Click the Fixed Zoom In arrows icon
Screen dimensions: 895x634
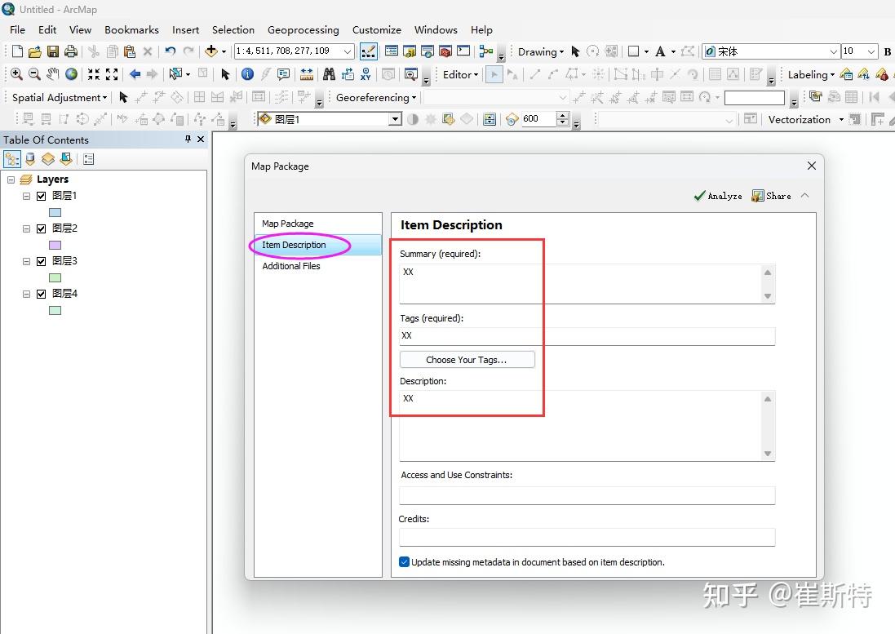(x=94, y=74)
